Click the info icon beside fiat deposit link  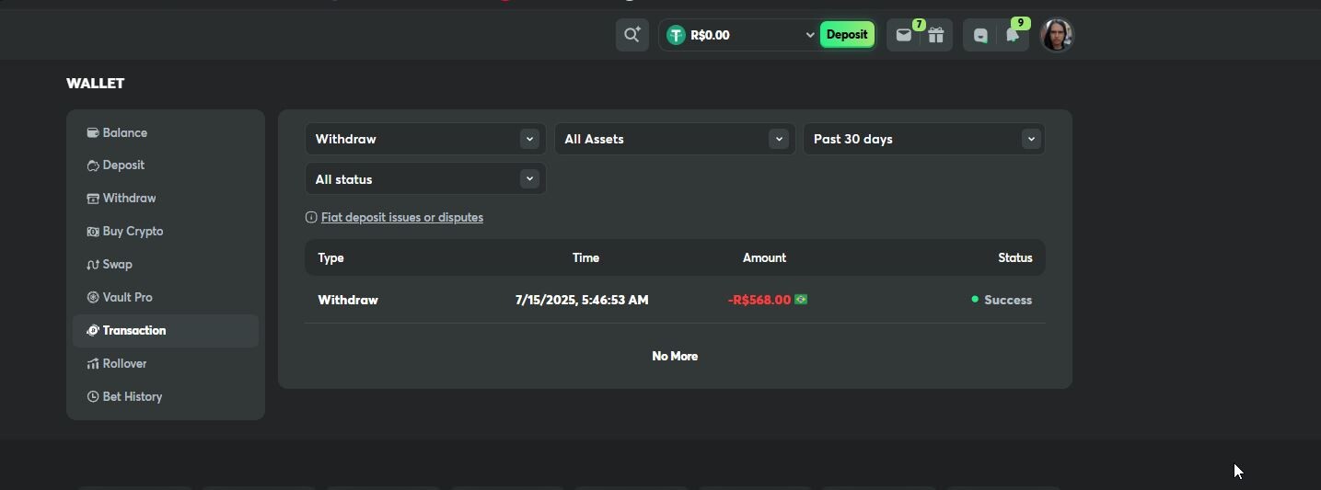pyautogui.click(x=311, y=218)
